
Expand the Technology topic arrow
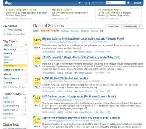26,49
